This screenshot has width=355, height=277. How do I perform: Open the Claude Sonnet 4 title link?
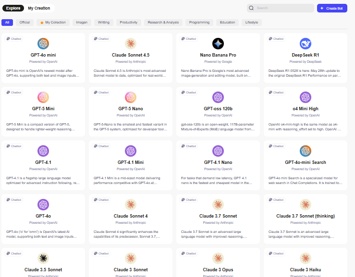pyautogui.click(x=131, y=216)
